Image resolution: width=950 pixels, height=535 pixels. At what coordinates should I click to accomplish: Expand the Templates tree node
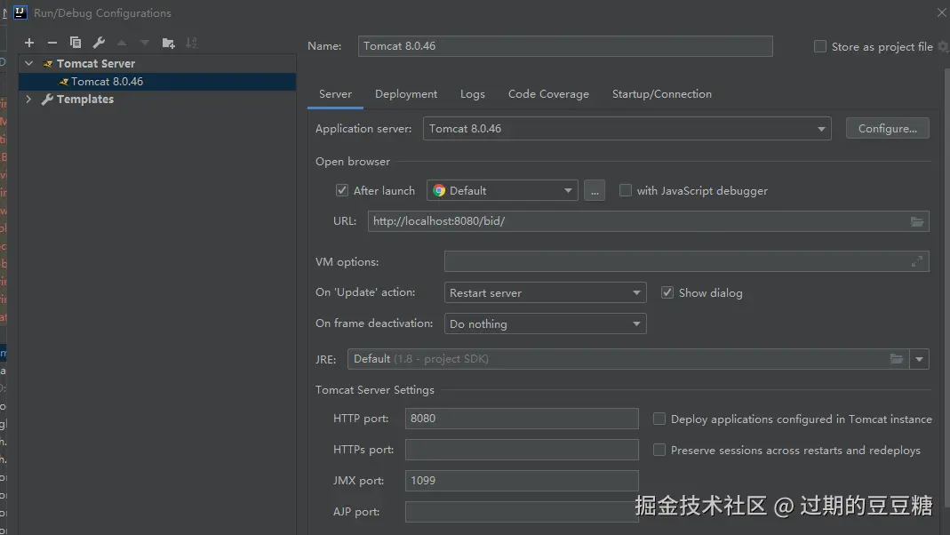[x=28, y=99]
